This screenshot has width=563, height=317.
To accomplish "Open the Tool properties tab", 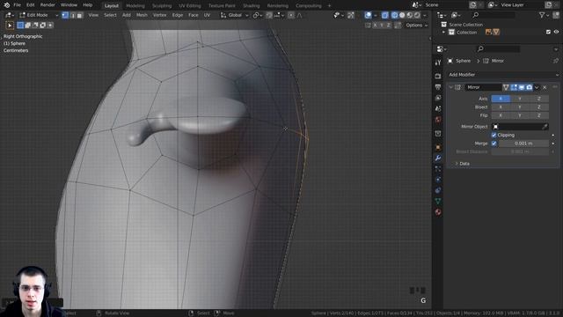I will point(438,63).
